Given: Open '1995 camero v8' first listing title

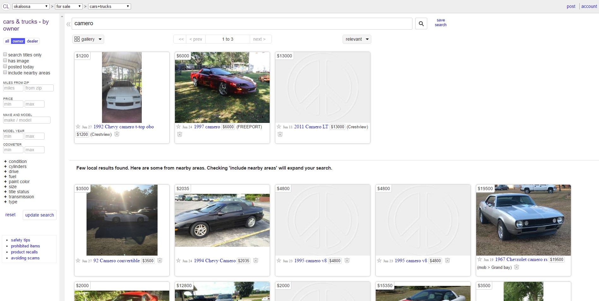Looking at the screenshot, I should (x=310, y=261).
